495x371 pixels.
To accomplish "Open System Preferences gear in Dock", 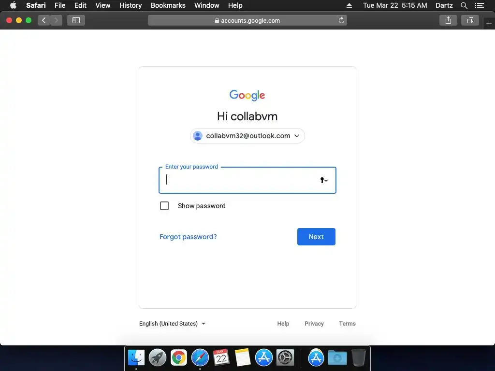I will click(285, 358).
